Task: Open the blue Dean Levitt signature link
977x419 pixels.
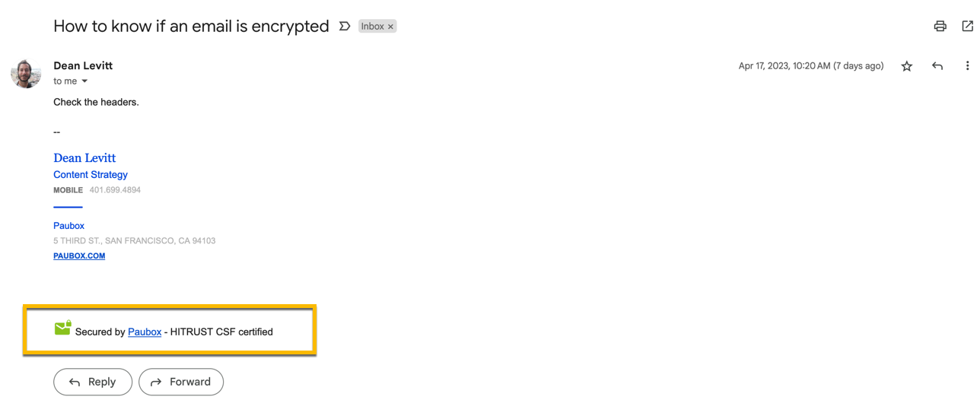Action: coord(84,158)
